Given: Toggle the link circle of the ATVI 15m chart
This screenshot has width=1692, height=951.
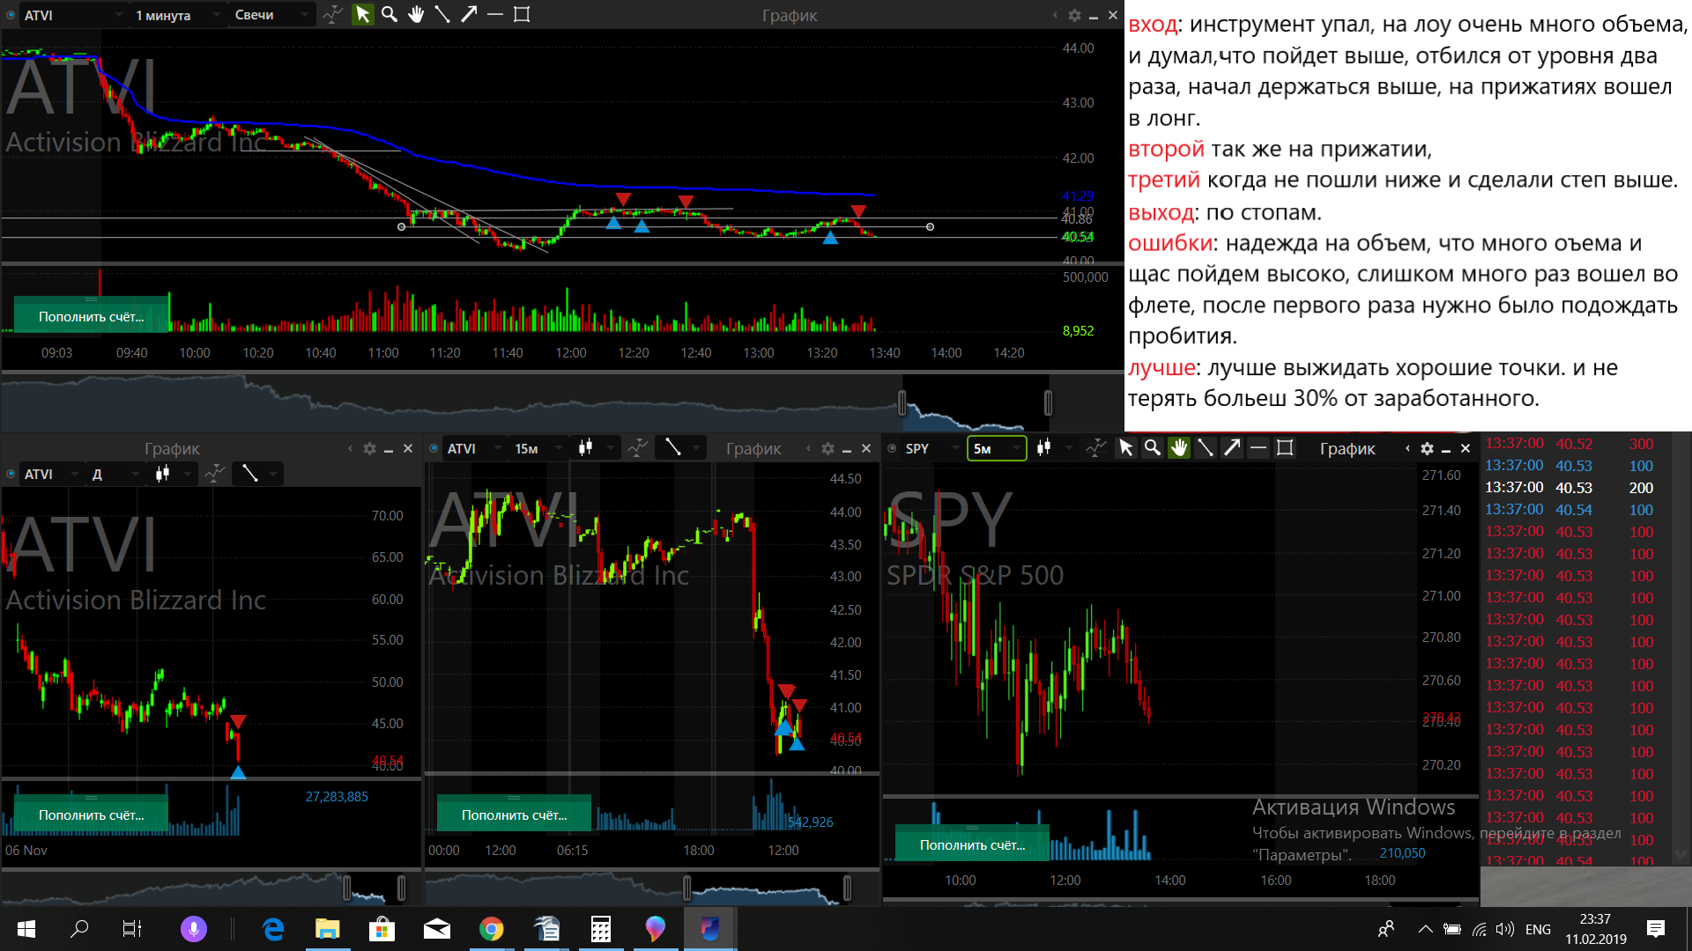Looking at the screenshot, I should (x=434, y=448).
